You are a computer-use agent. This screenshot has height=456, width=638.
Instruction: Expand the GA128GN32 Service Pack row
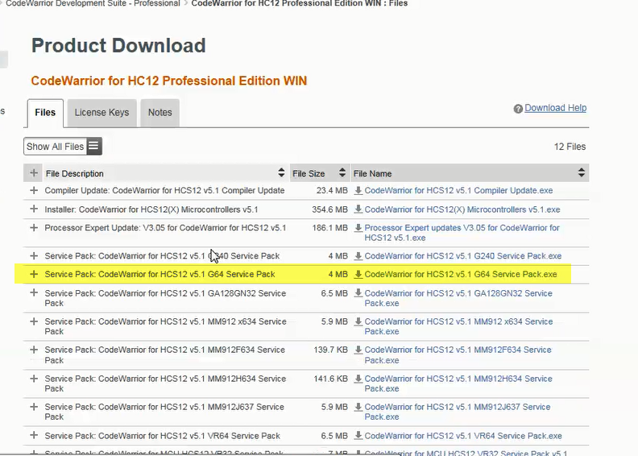(34, 293)
